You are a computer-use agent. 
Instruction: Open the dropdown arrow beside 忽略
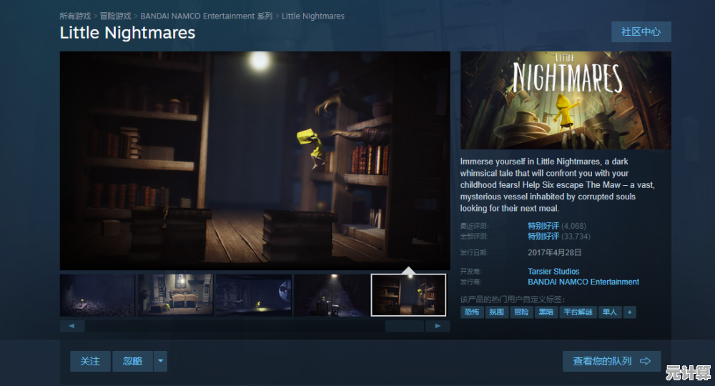coord(161,361)
